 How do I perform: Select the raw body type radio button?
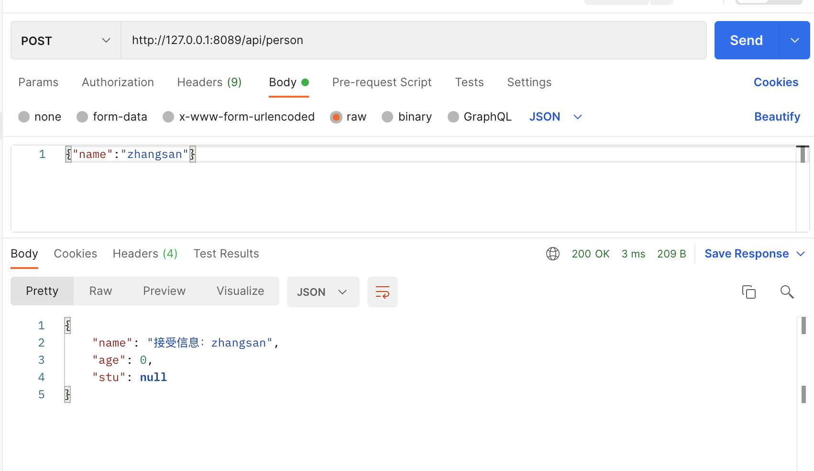tap(336, 117)
